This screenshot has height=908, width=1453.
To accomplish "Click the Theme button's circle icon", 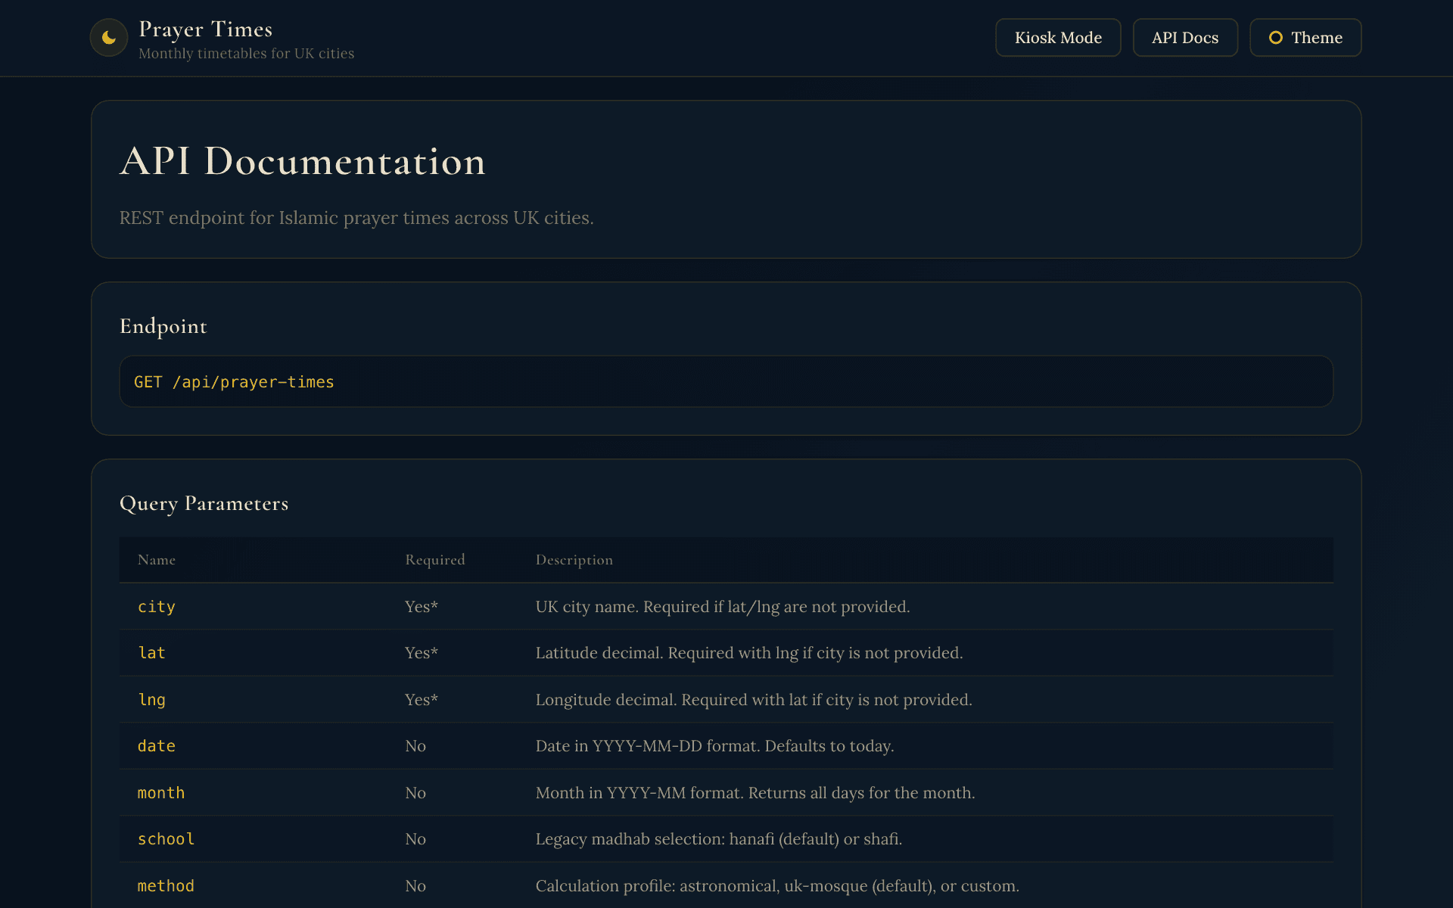I will click(x=1276, y=38).
